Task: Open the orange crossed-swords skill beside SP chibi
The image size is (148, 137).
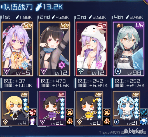Action: click(x=70, y=112)
